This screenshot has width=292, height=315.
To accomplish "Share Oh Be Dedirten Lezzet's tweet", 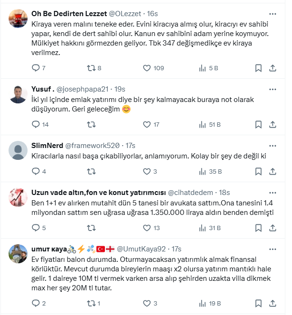I will click(x=273, y=68).
